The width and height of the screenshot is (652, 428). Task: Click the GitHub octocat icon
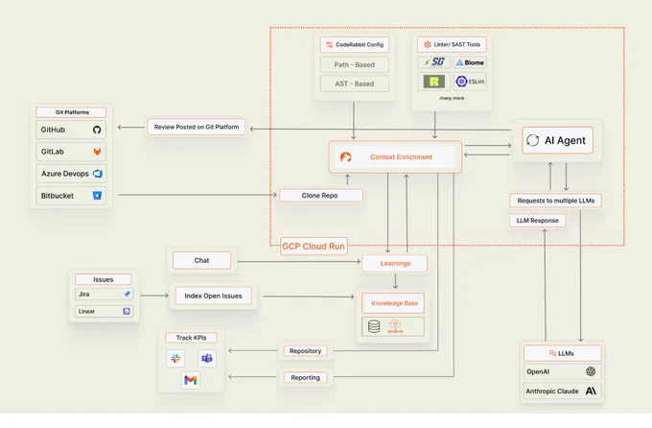97,130
